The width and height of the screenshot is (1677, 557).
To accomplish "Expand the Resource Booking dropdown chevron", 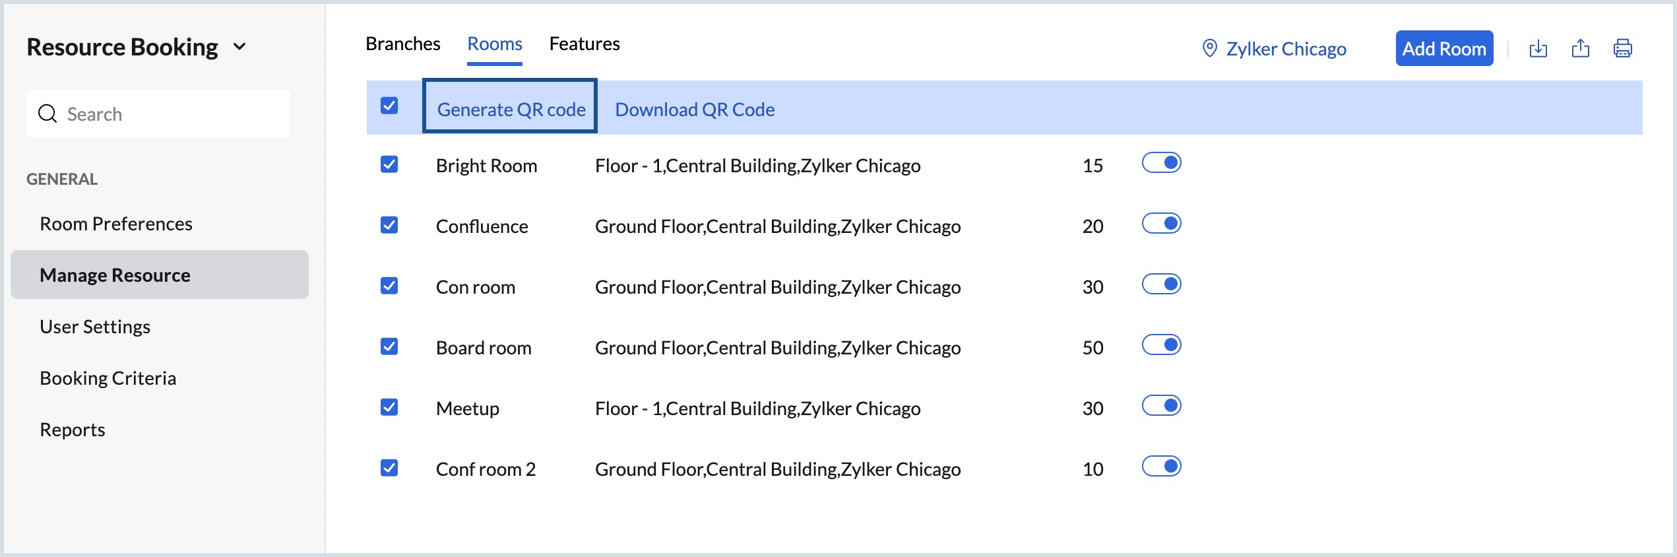I will tap(240, 47).
